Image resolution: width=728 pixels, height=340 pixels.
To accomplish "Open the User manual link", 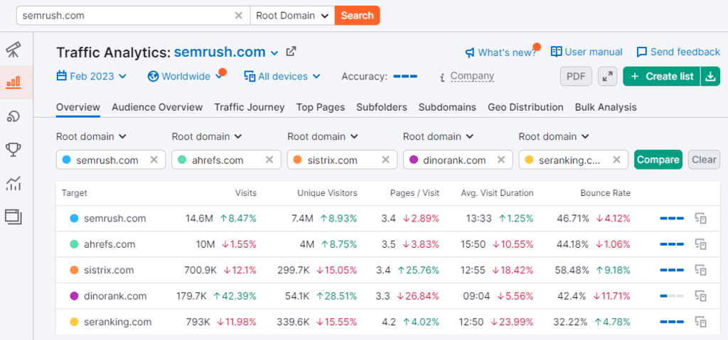I will click(587, 52).
